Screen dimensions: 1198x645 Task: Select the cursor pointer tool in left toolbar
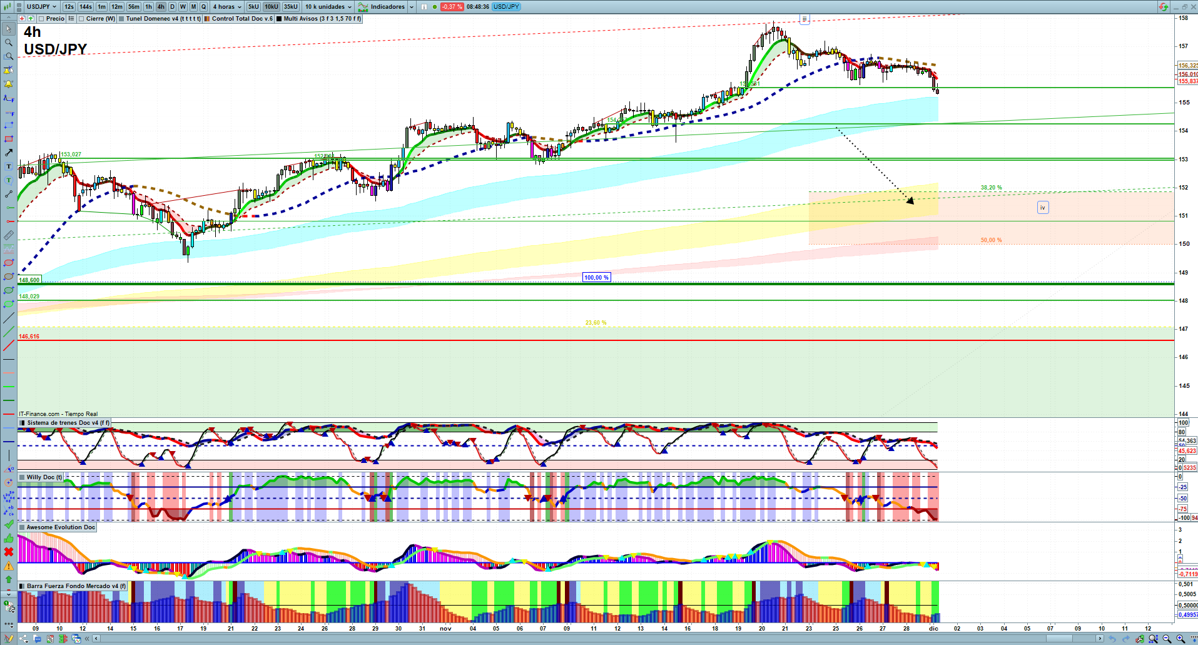tap(9, 29)
